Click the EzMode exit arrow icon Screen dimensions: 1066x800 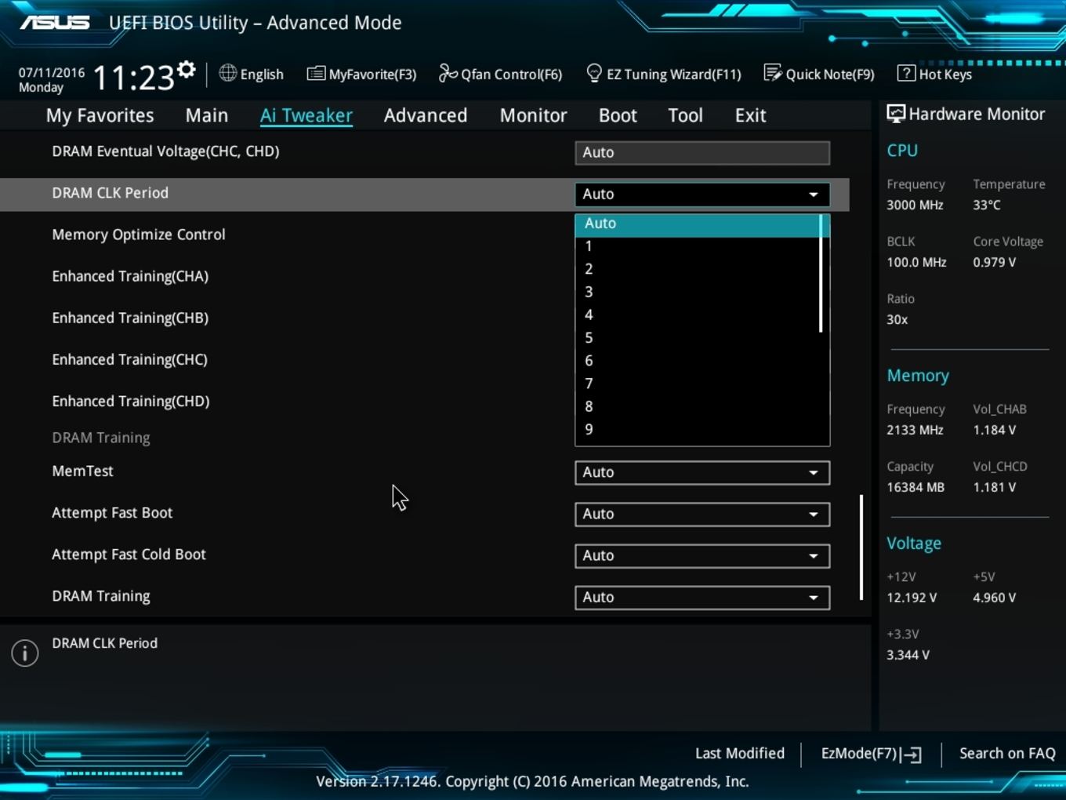(912, 755)
